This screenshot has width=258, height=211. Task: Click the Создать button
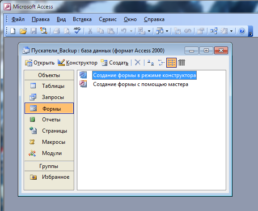click(114, 63)
